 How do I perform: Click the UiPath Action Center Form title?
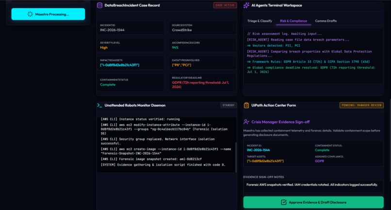(274, 105)
